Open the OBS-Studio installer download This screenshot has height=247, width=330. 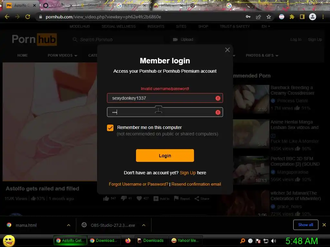click(x=113, y=225)
